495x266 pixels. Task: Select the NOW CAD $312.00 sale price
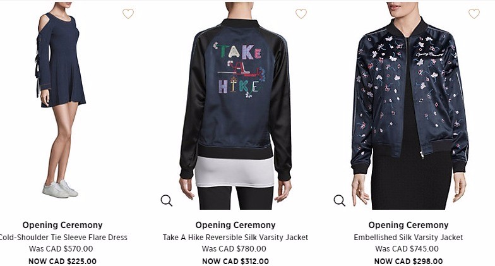(236, 262)
